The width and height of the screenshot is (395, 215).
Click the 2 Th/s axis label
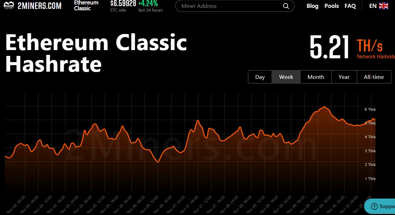[x=370, y=165]
